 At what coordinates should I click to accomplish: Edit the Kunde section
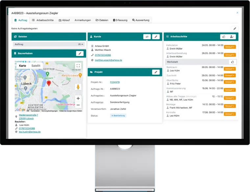[156, 36]
